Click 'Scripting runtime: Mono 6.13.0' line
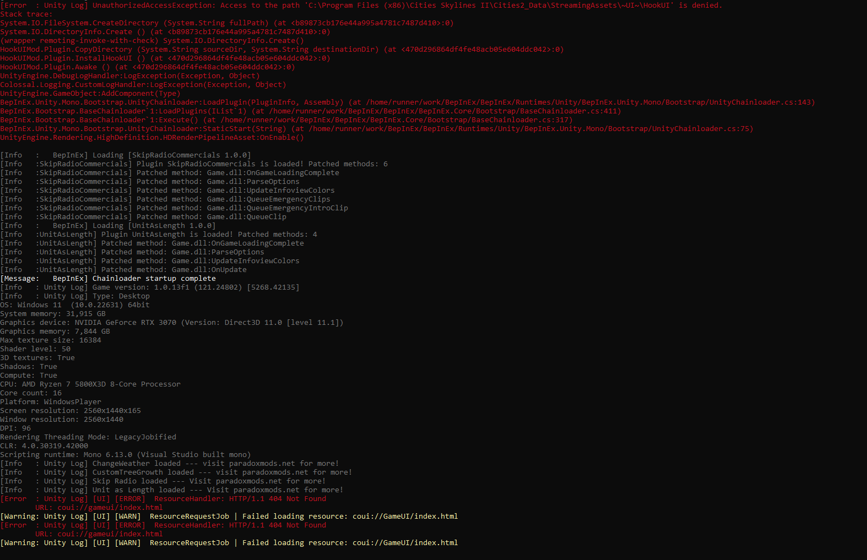The image size is (867, 560). (126, 455)
